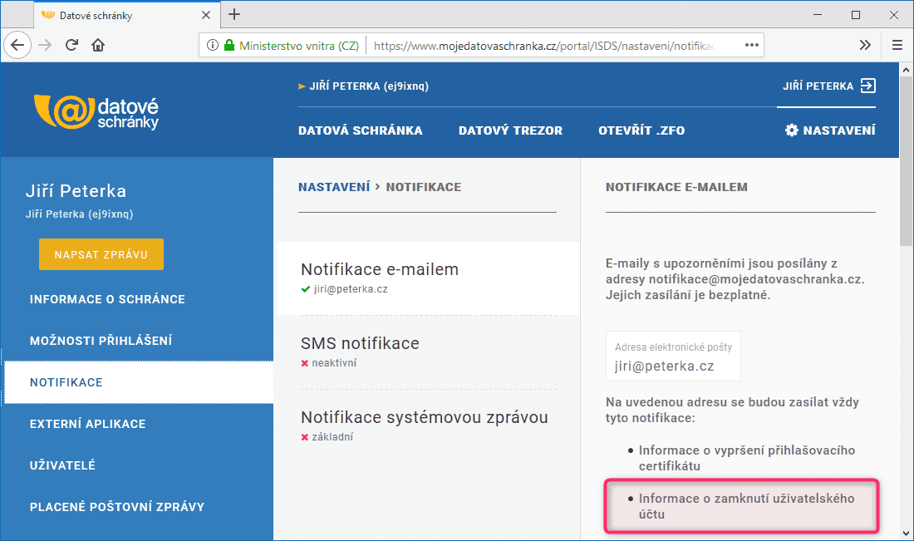Open the browser home page icon
Screen dimensions: 914x541
coord(98,45)
